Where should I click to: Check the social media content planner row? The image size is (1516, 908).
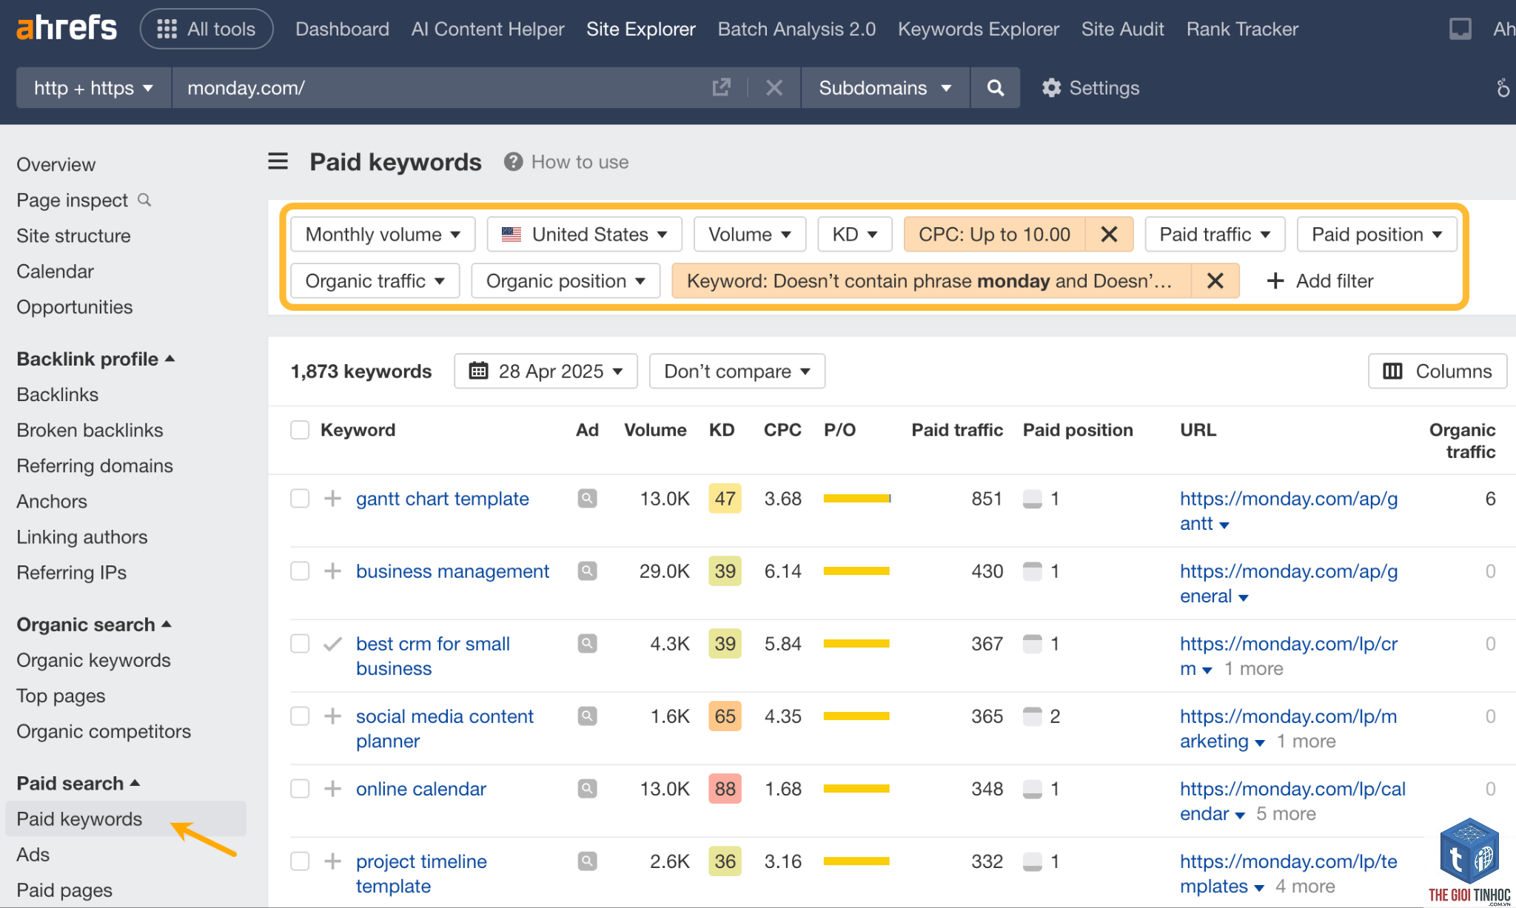click(x=300, y=716)
